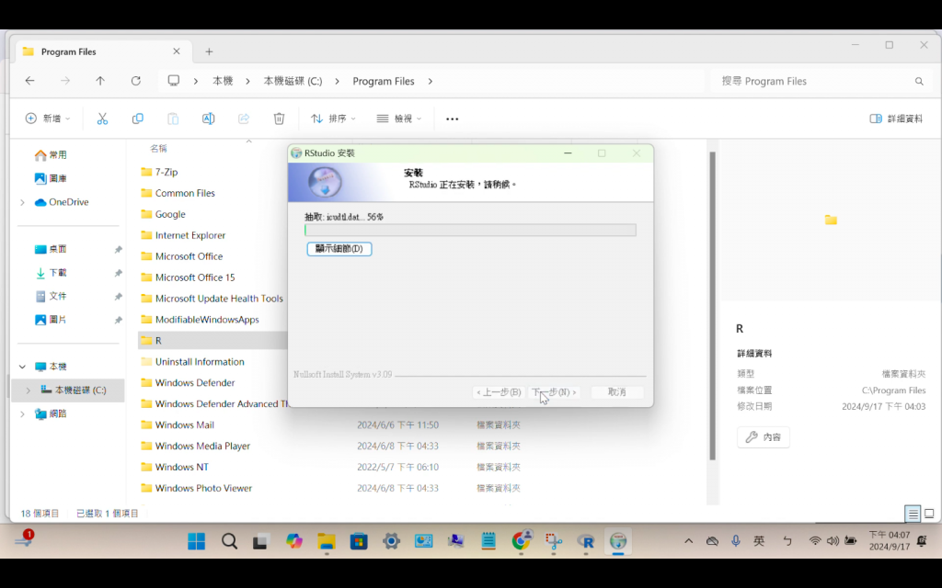Expand 網路 Network tree node

click(x=22, y=413)
